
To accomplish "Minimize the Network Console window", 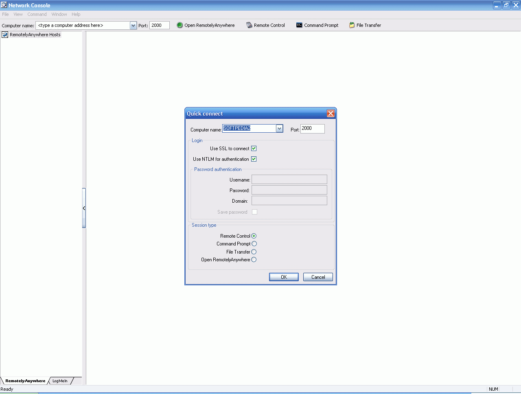I will [497, 5].
